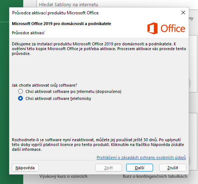
Task: Select the activate over Internet radio button
Action: (20, 91)
